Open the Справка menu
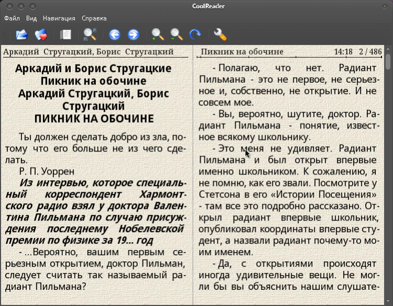 click(94, 18)
